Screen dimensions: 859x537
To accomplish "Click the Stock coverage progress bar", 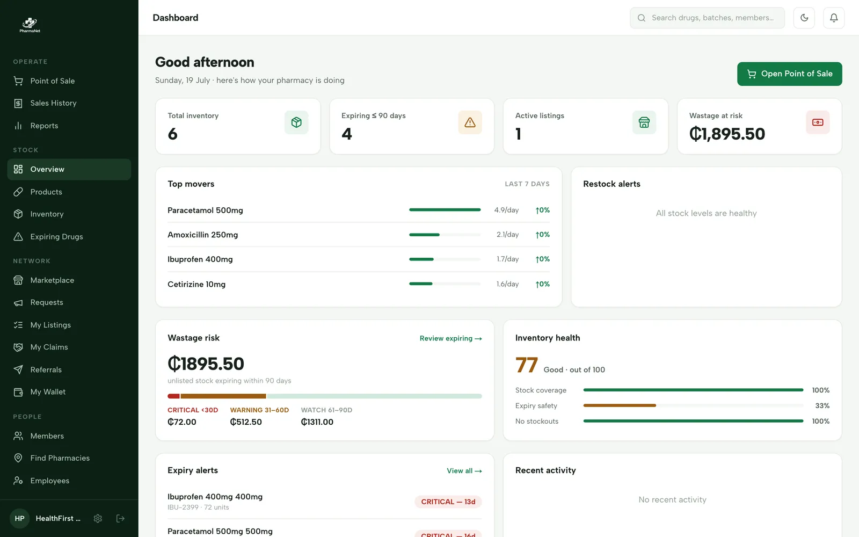I will (x=693, y=390).
